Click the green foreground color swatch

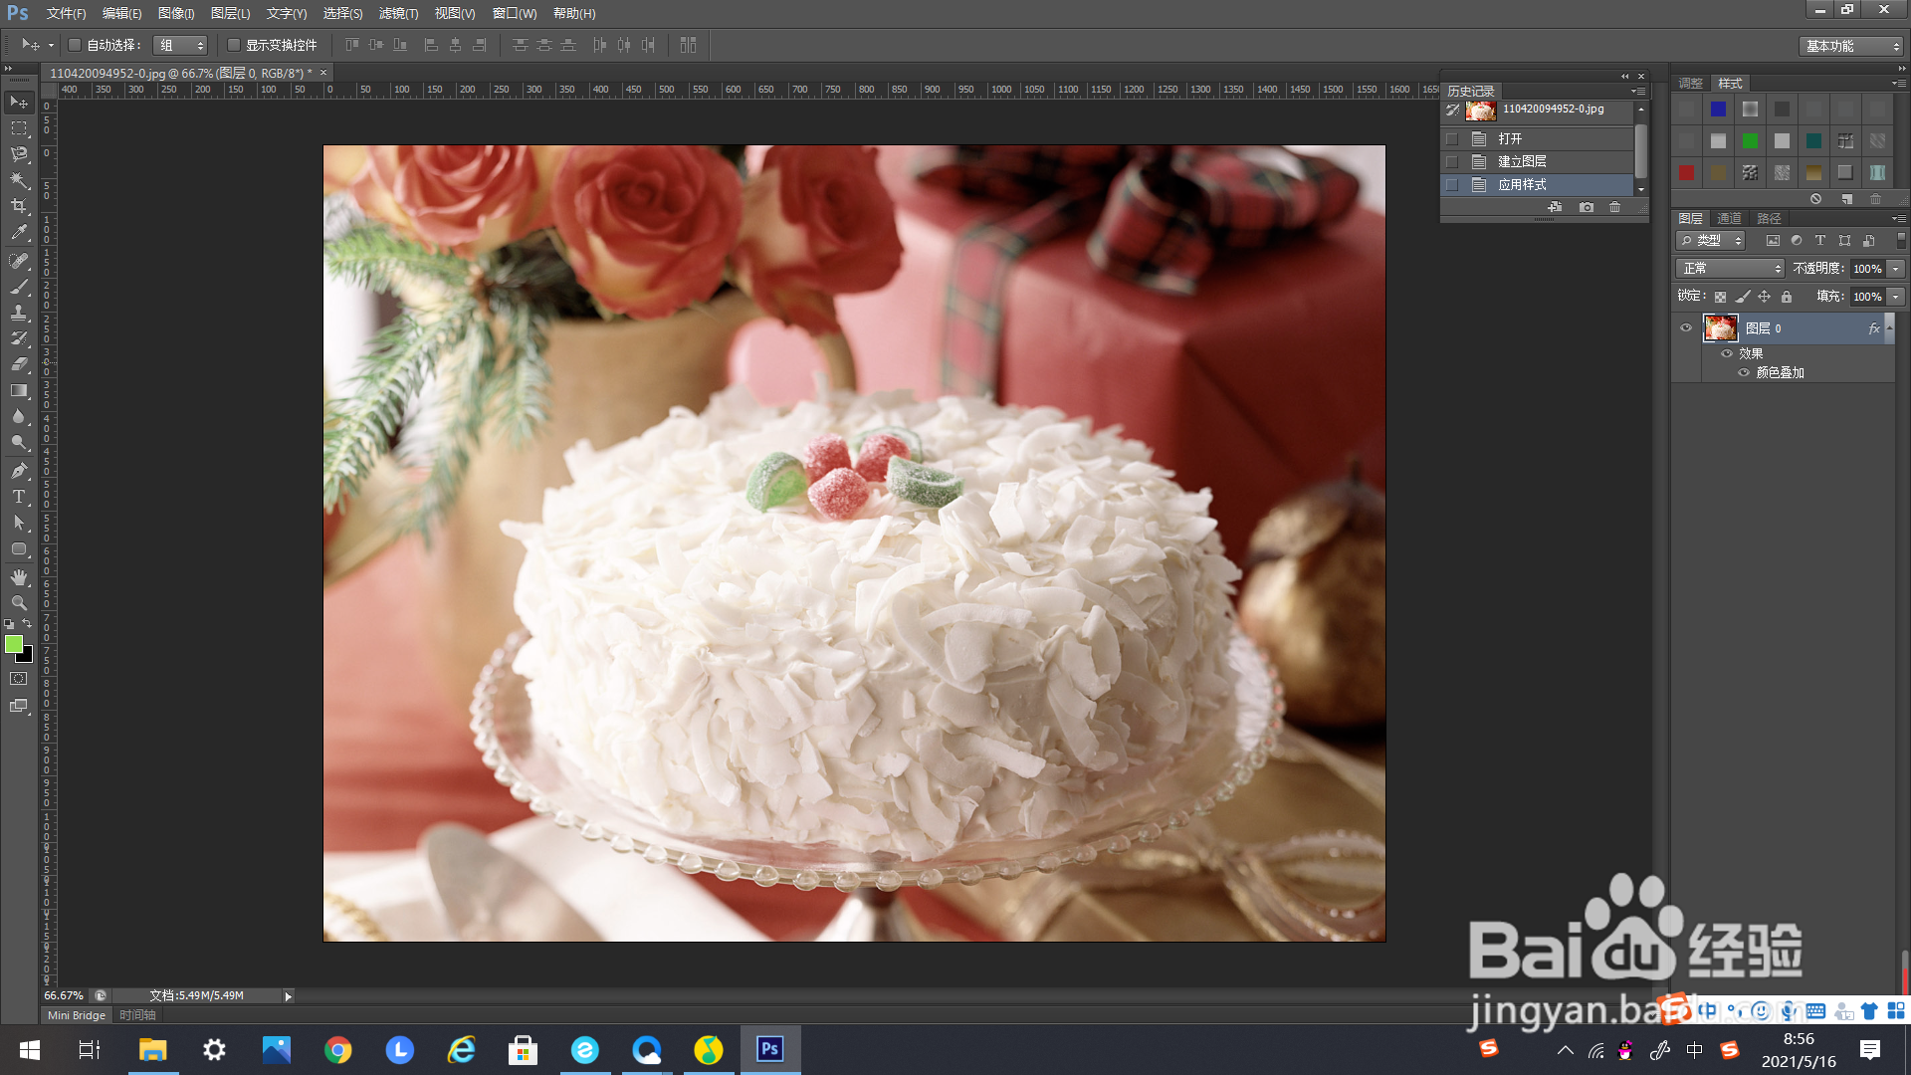click(x=14, y=644)
